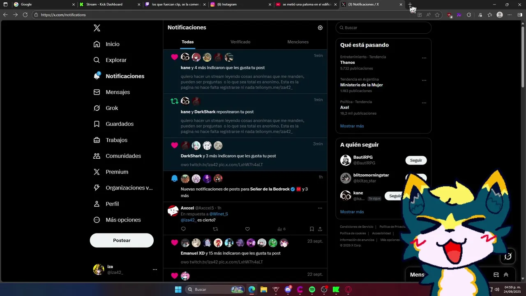The width and height of the screenshot is (526, 296).
Task: Switch to Todas tab
Action: click(188, 42)
